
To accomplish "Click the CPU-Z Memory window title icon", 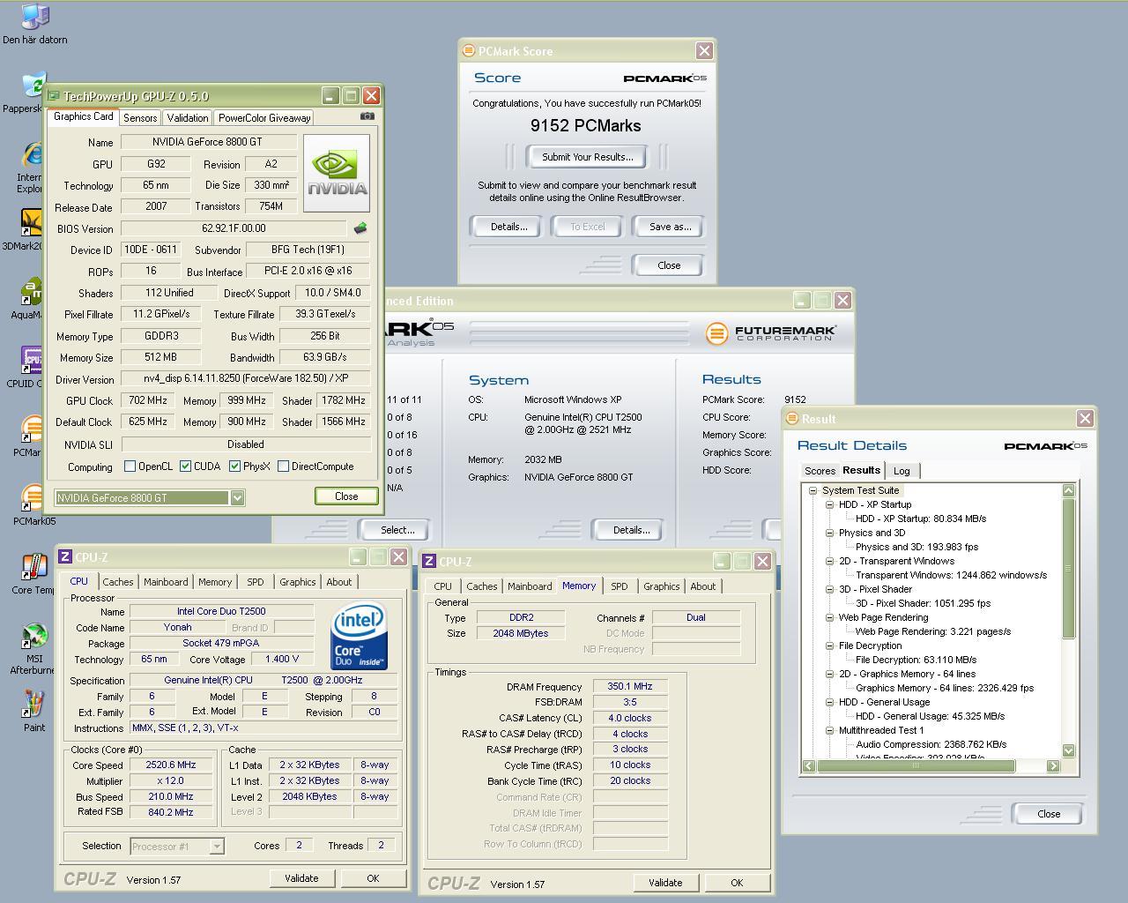I will coord(429,562).
